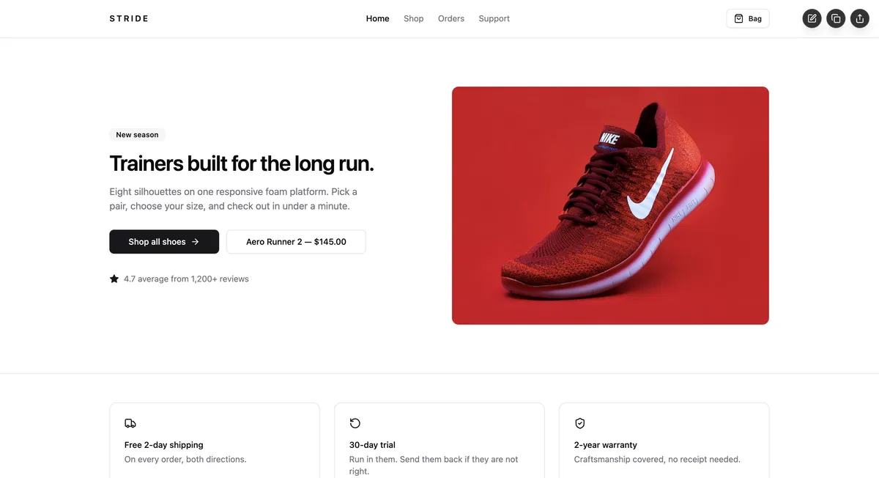
Task: Click the Aero Runner 2 — $145.00 button
Action: [x=296, y=242]
